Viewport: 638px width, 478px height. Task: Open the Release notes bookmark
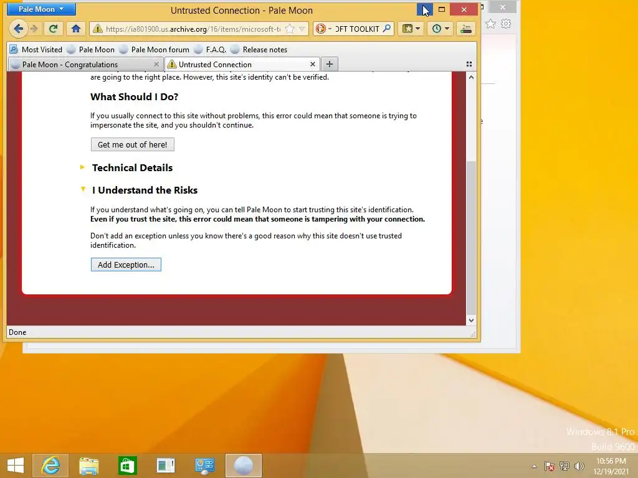point(259,50)
